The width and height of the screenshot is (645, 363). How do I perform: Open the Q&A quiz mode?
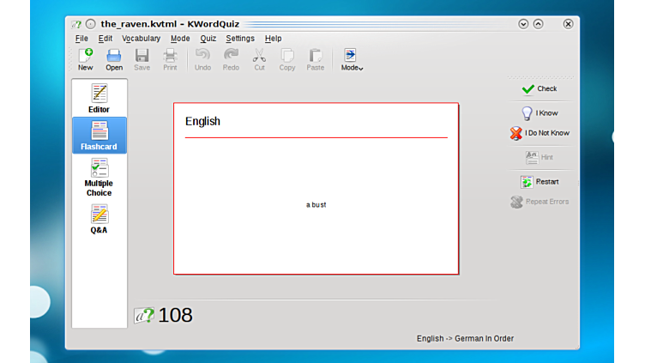click(x=99, y=219)
